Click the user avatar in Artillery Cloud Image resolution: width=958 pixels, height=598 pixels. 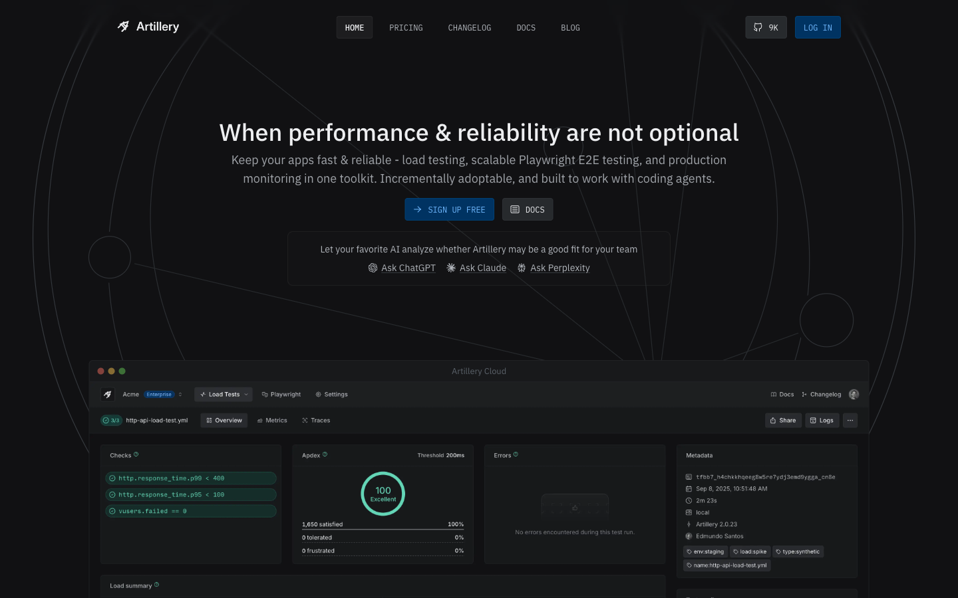coord(854,395)
